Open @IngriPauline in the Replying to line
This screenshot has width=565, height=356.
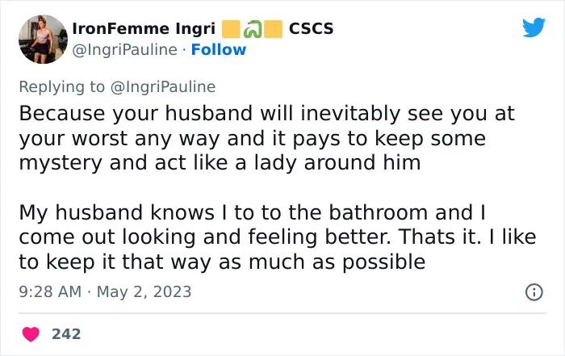pos(163,87)
